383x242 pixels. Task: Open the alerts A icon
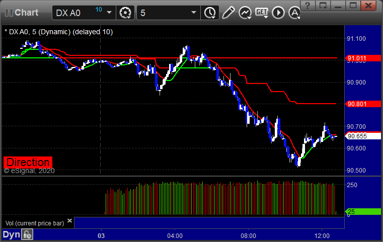tap(294, 13)
